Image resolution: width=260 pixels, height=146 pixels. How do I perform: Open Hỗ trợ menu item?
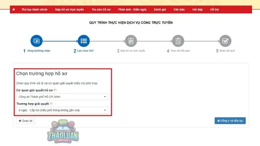pos(214,10)
